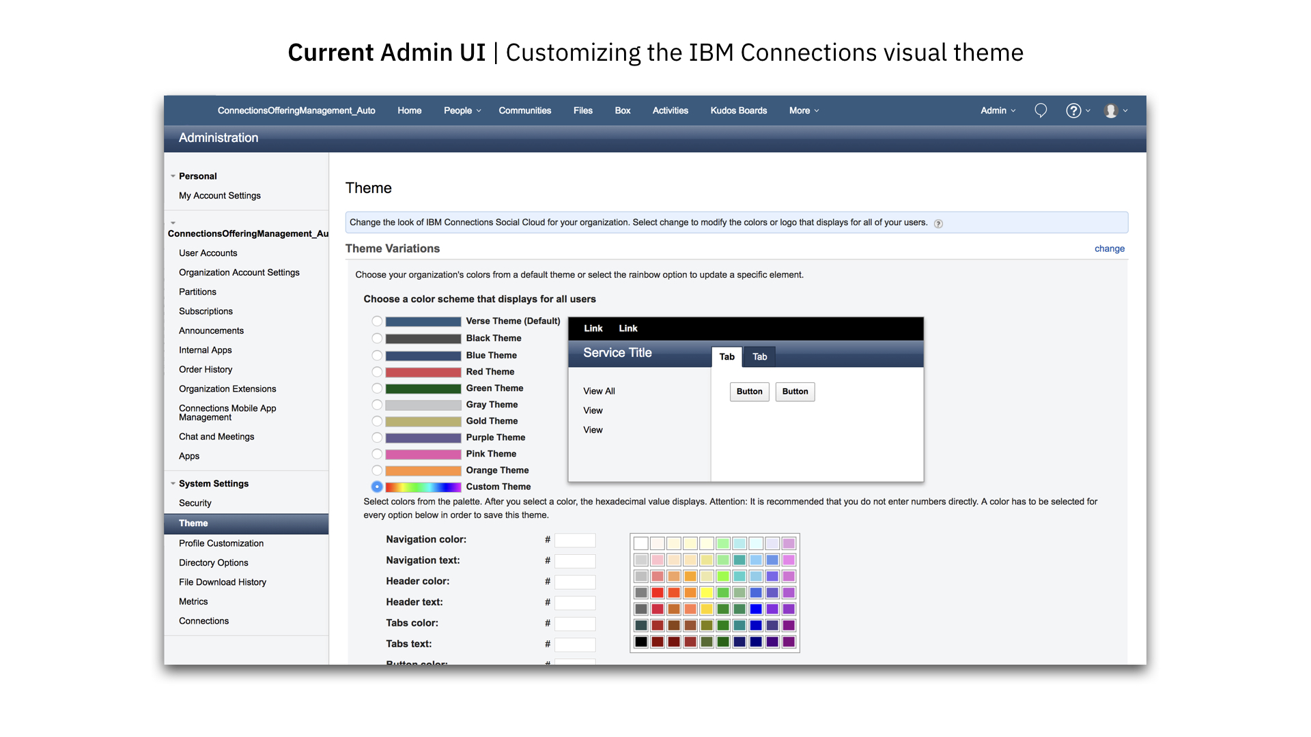Click View All in theme preview

pyautogui.click(x=599, y=391)
